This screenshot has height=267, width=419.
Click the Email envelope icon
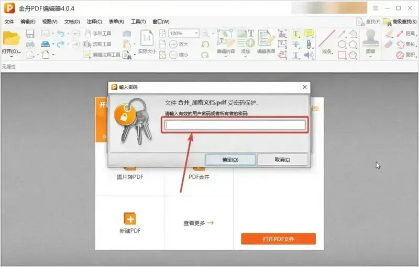[x=45, y=33]
